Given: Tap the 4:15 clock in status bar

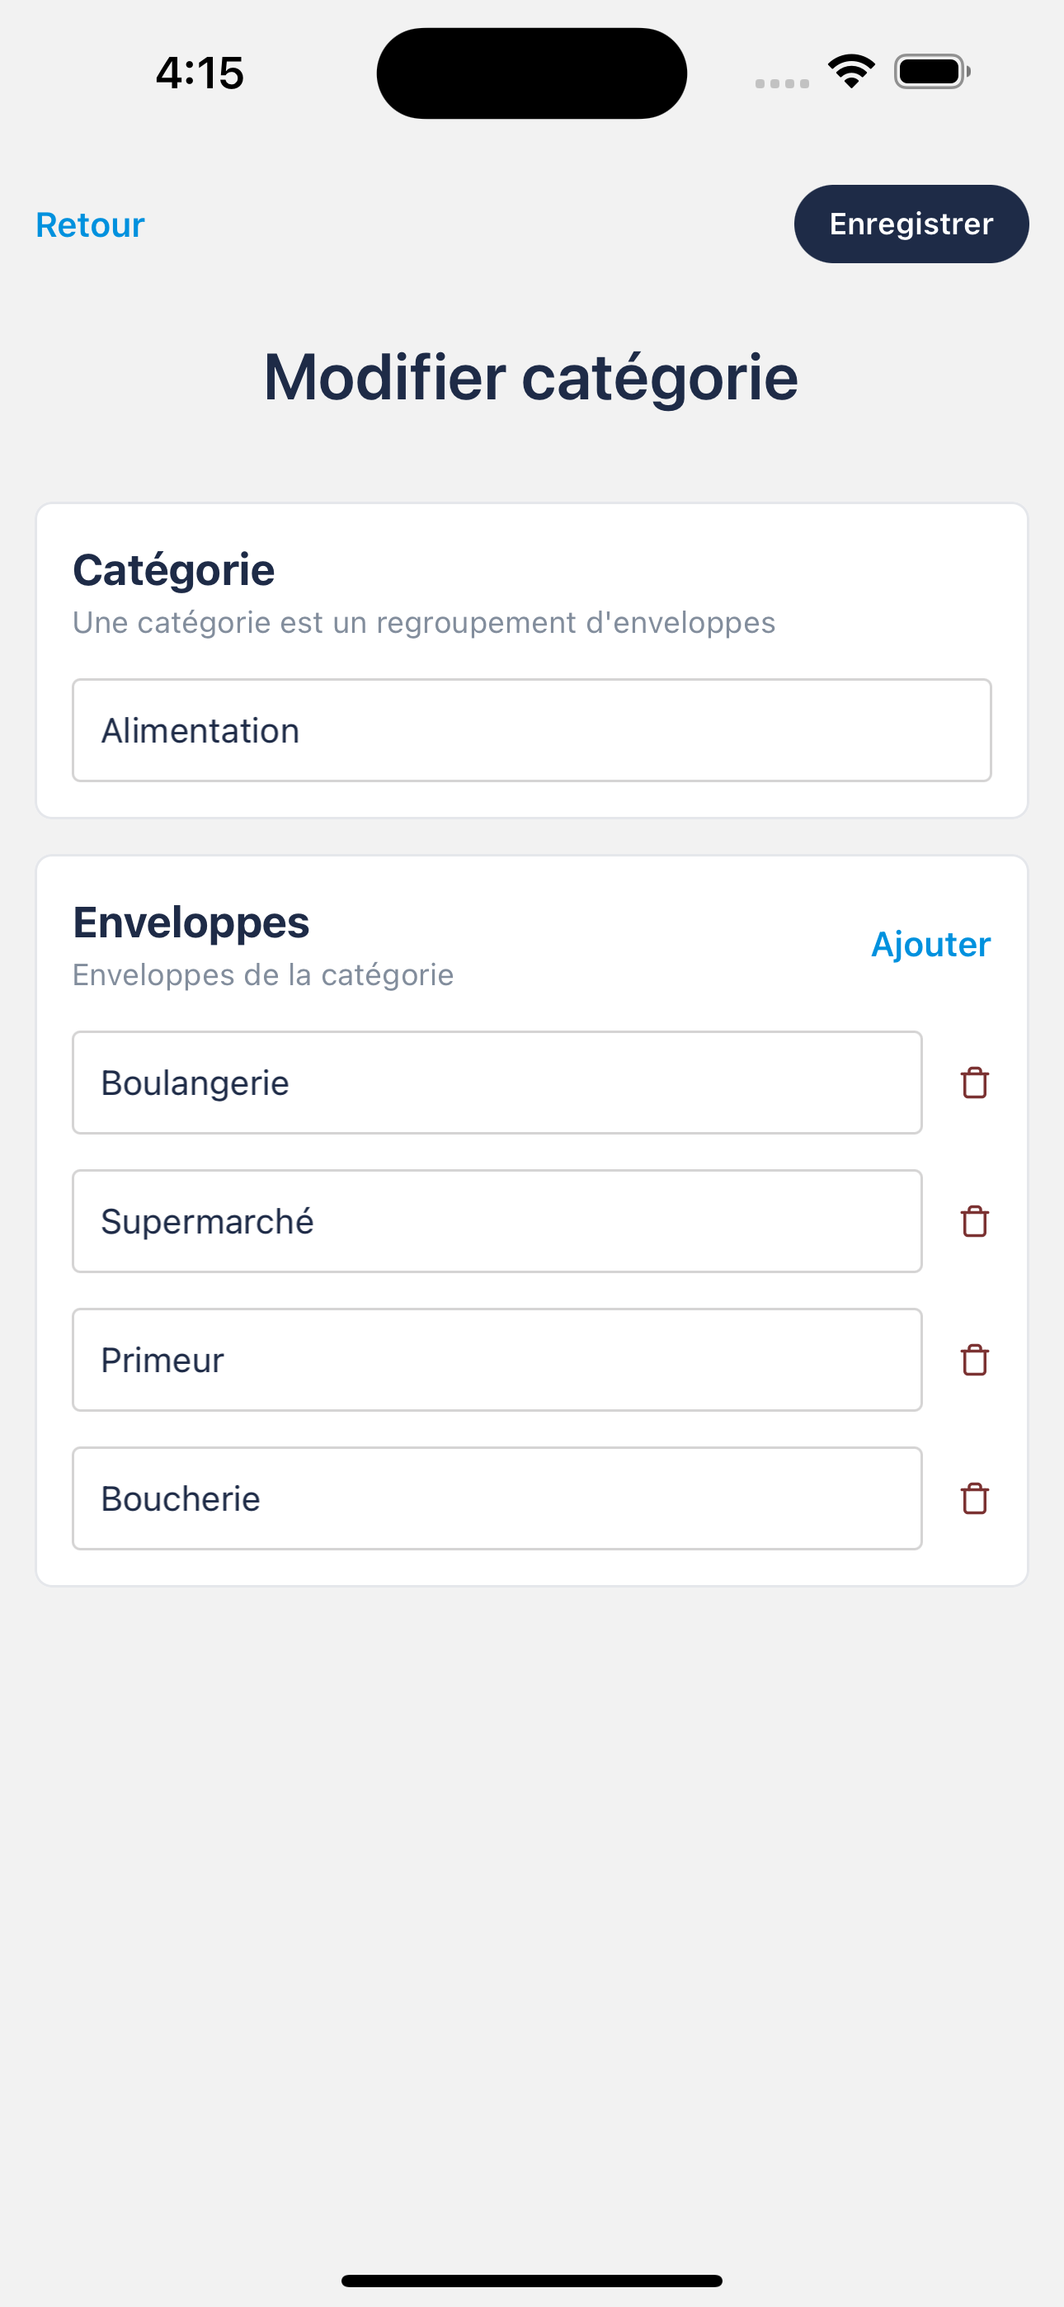Looking at the screenshot, I should point(200,73).
